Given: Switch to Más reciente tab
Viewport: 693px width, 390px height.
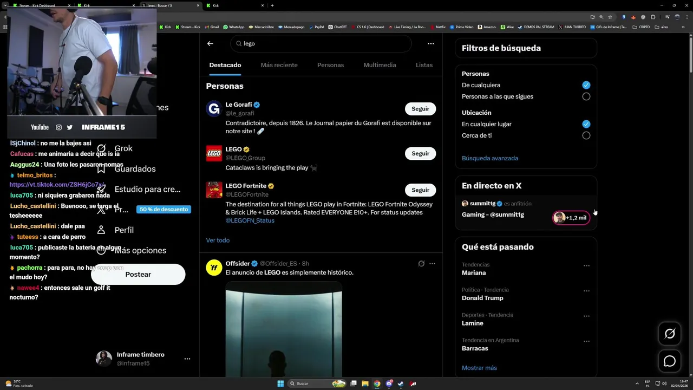Looking at the screenshot, I should point(279,65).
